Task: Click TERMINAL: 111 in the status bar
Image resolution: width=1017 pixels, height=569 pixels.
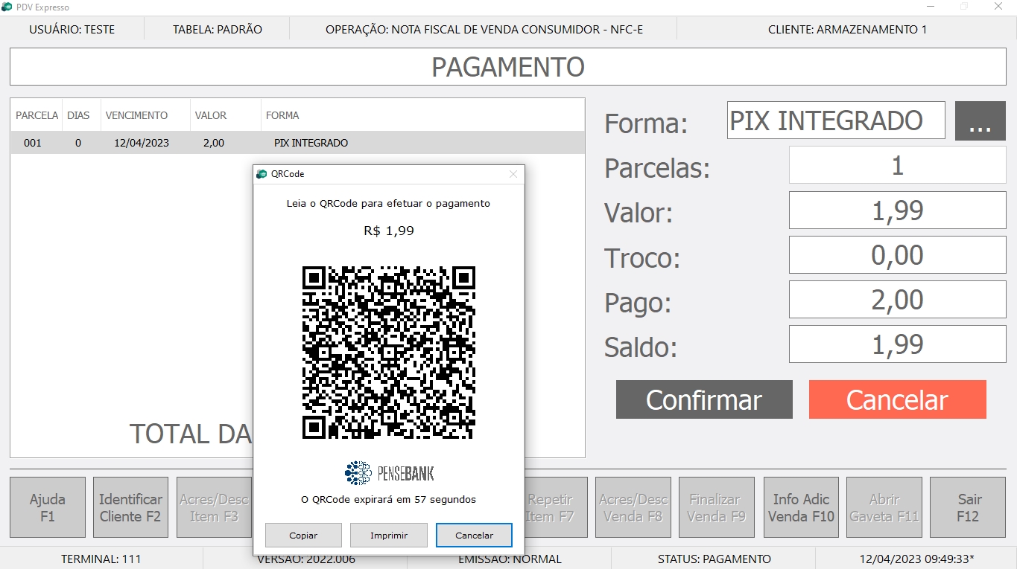Action: tap(101, 559)
